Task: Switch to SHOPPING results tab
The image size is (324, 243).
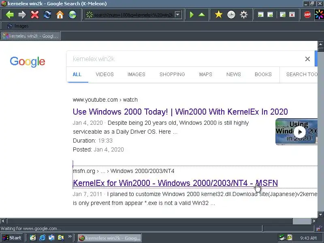Action: click(173, 75)
